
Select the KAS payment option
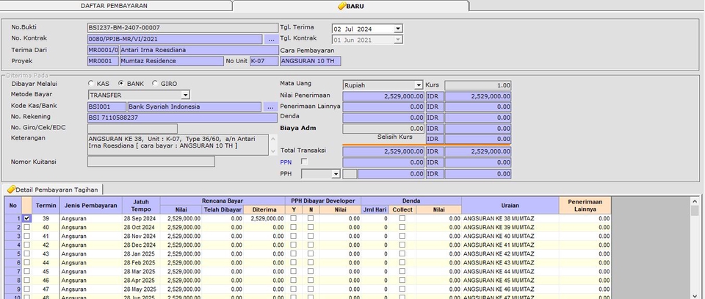(x=92, y=84)
